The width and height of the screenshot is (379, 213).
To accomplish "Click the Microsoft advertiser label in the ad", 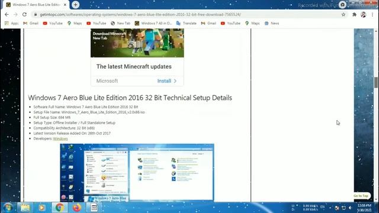I will coord(107,81).
